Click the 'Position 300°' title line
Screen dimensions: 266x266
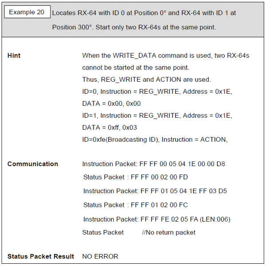134,27
